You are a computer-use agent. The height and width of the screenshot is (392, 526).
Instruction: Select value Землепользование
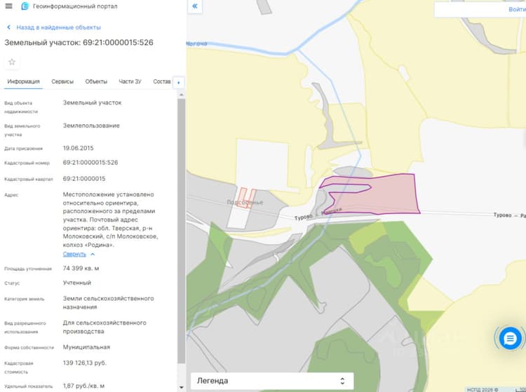coord(91,126)
